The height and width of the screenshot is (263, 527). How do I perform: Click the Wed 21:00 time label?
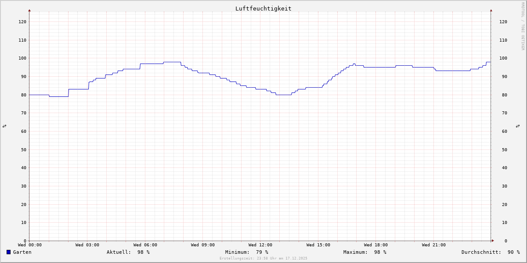(433, 245)
